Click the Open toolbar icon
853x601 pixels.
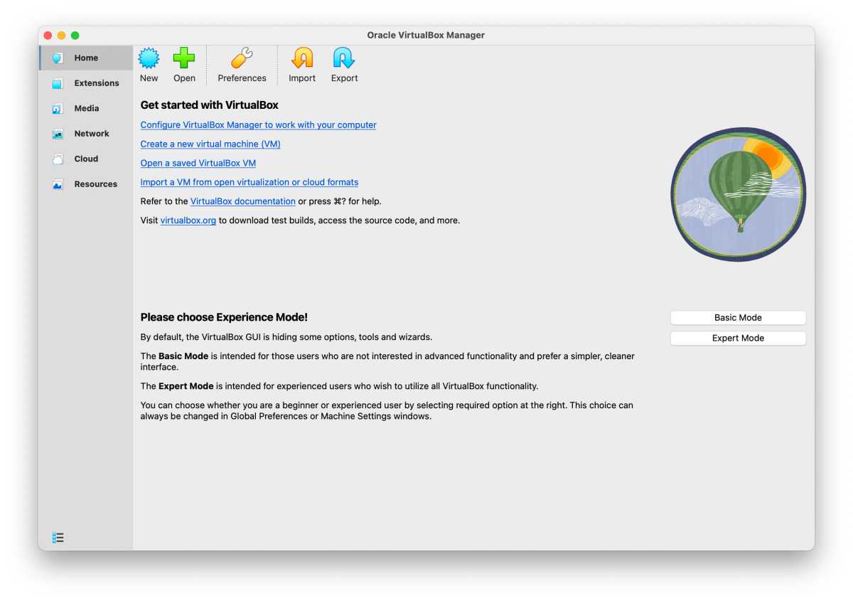tap(184, 58)
